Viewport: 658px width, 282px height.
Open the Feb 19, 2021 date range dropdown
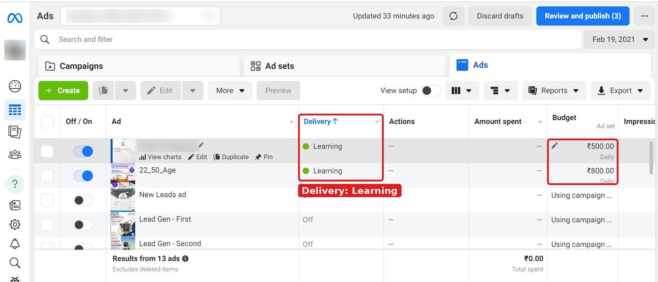(x=619, y=39)
